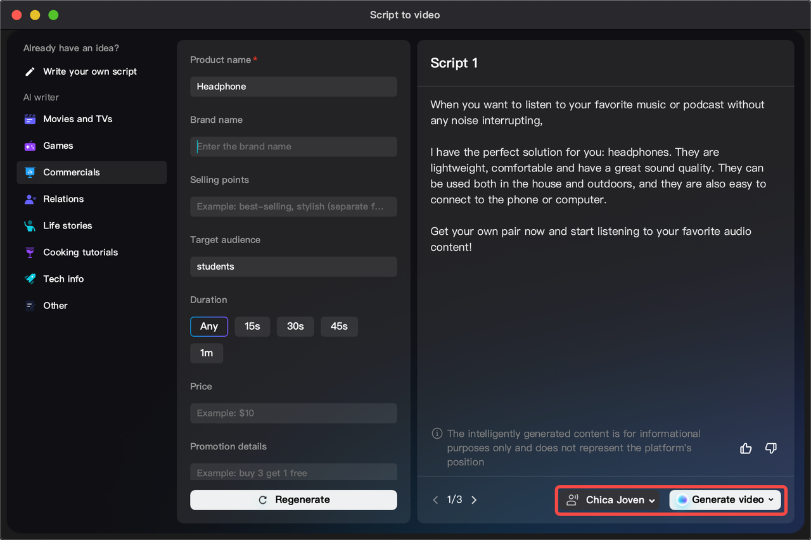Click the Brand name input field

point(293,146)
